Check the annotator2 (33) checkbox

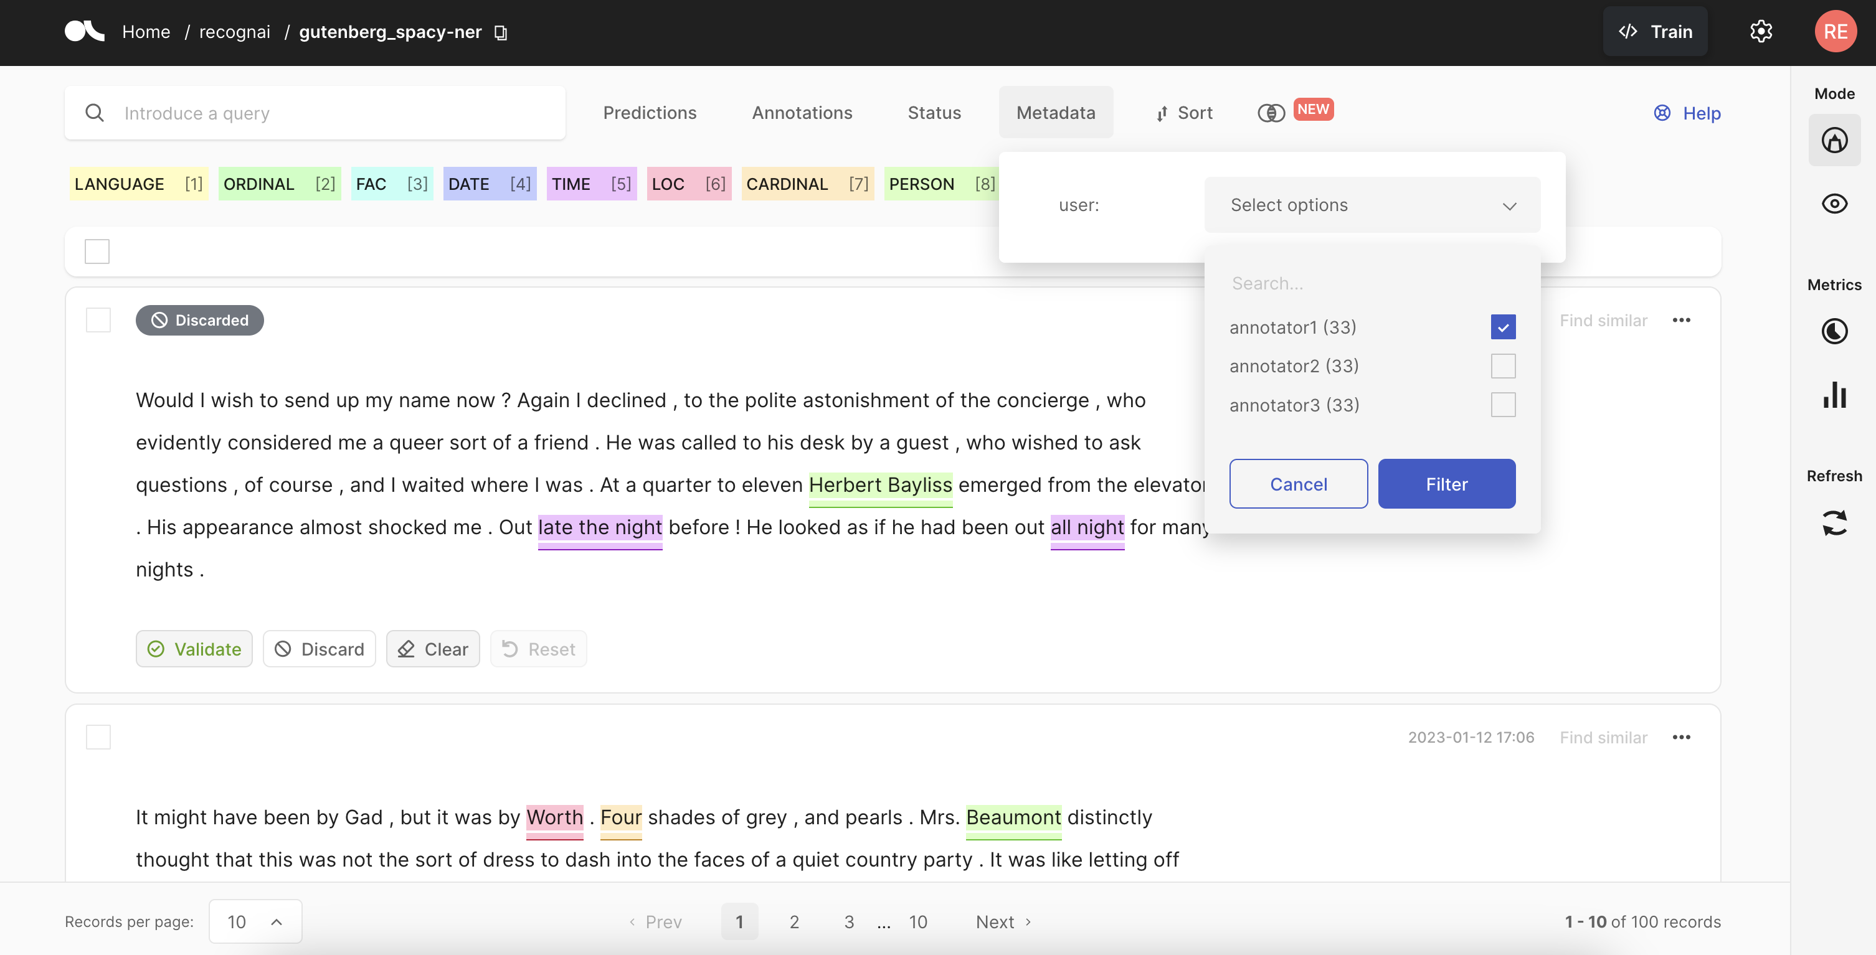(1502, 365)
